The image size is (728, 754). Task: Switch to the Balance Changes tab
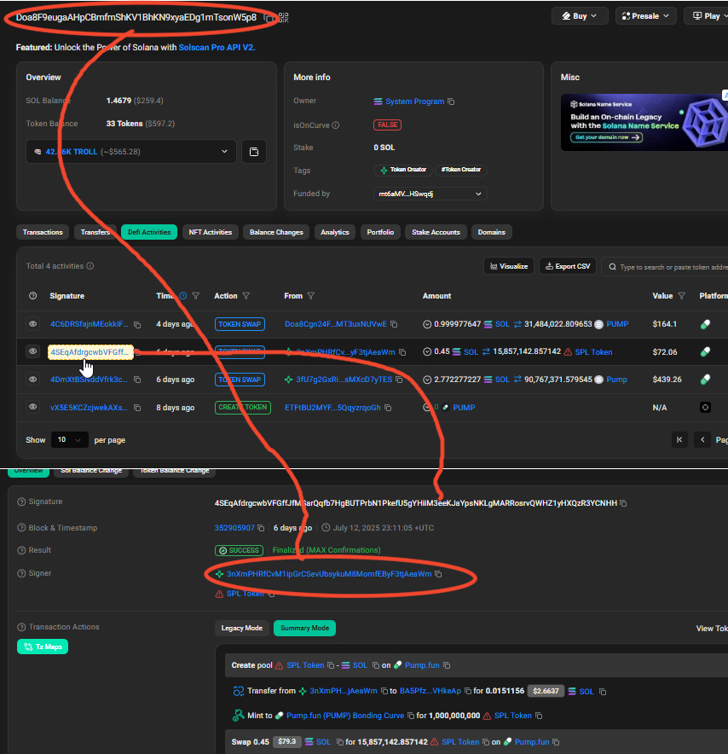pos(276,232)
